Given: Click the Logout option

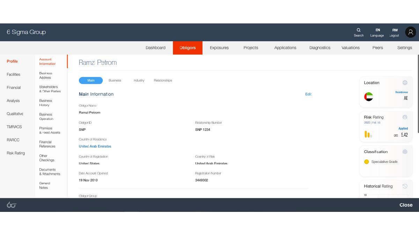Looking at the screenshot, I should (x=395, y=32).
